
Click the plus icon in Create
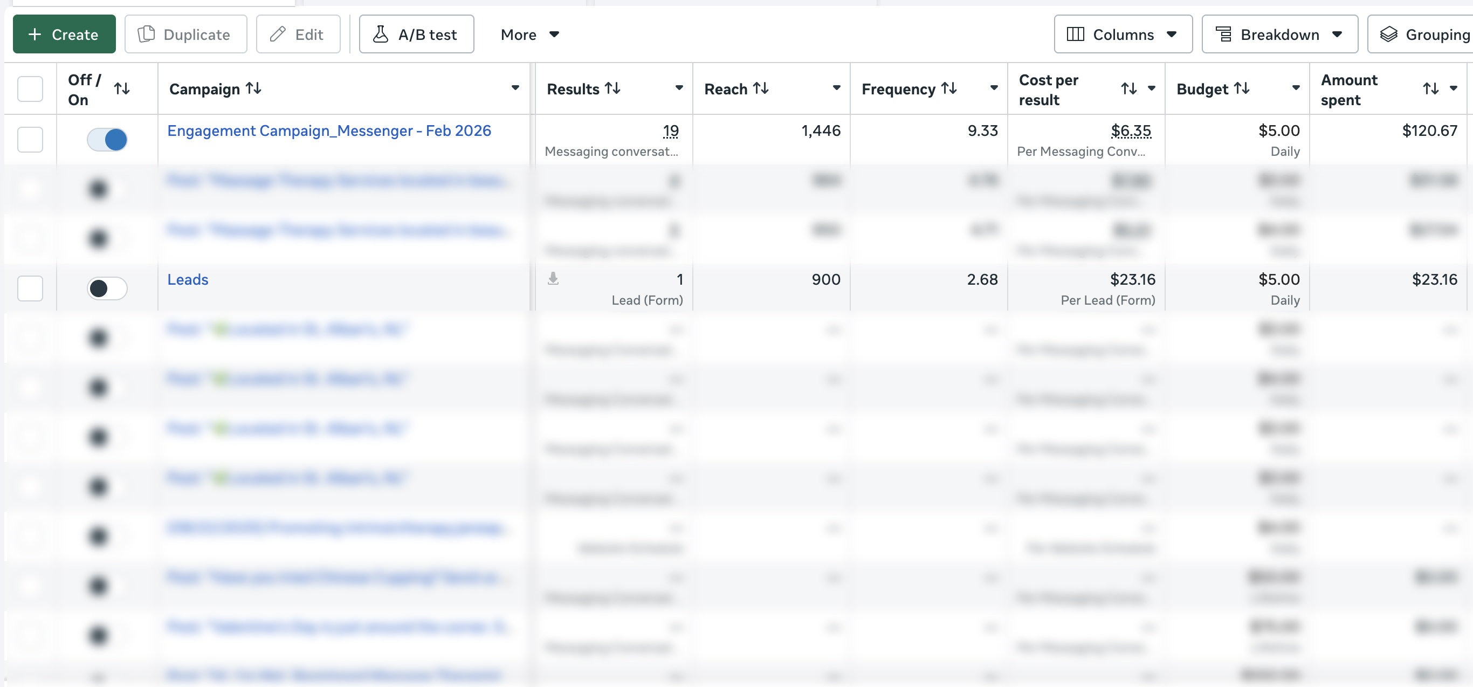[35, 35]
